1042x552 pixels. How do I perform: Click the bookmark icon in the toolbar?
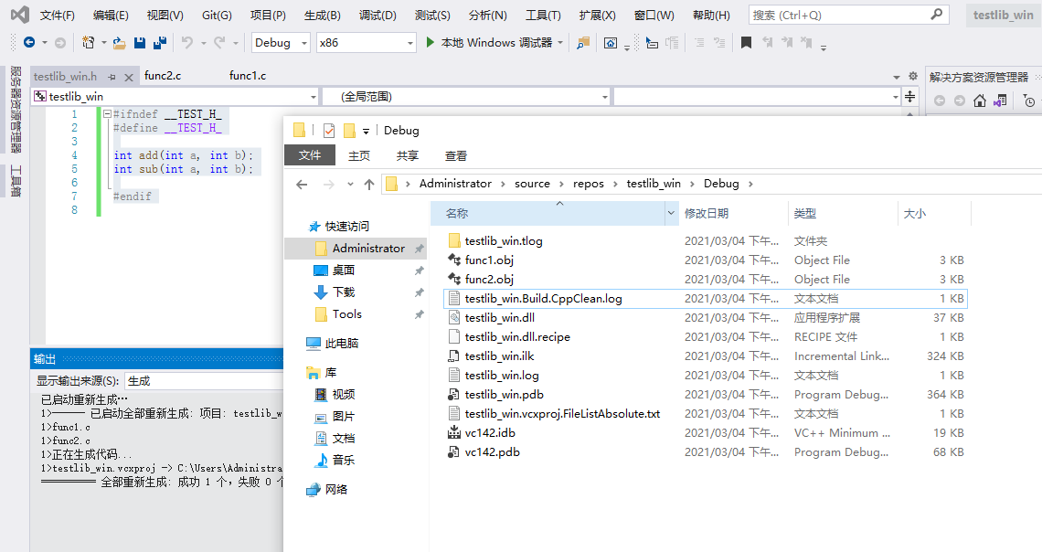746,43
